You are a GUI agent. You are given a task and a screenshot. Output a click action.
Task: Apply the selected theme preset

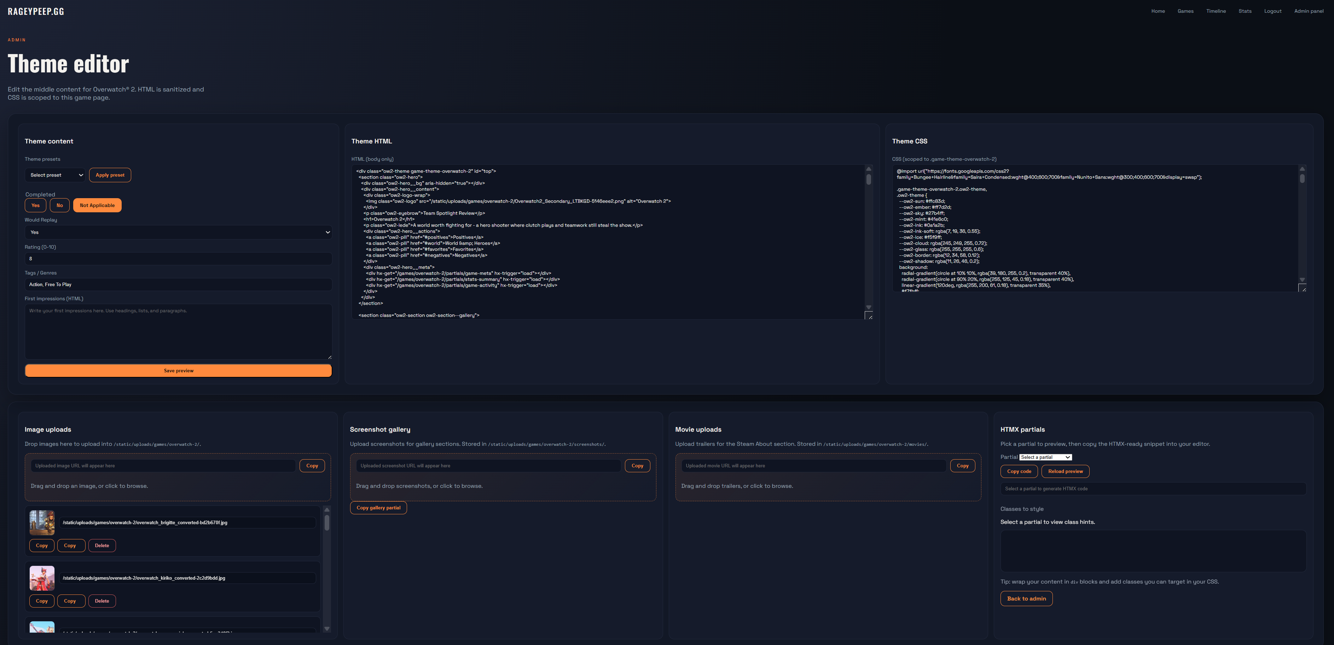tap(110, 175)
